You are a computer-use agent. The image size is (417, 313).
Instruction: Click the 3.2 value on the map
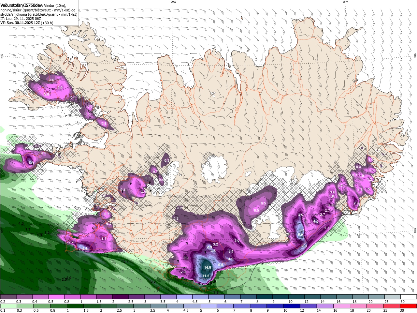tap(215, 245)
